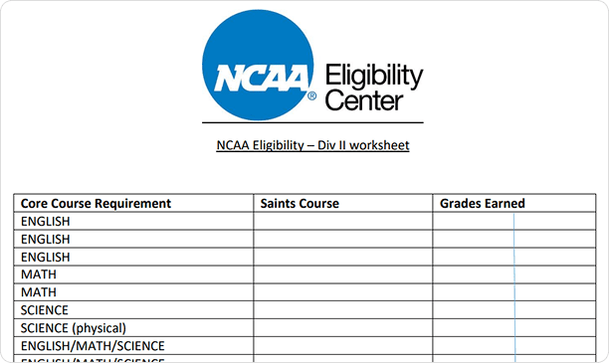Click the Saints Course cell for third ENGLISH

(x=343, y=257)
